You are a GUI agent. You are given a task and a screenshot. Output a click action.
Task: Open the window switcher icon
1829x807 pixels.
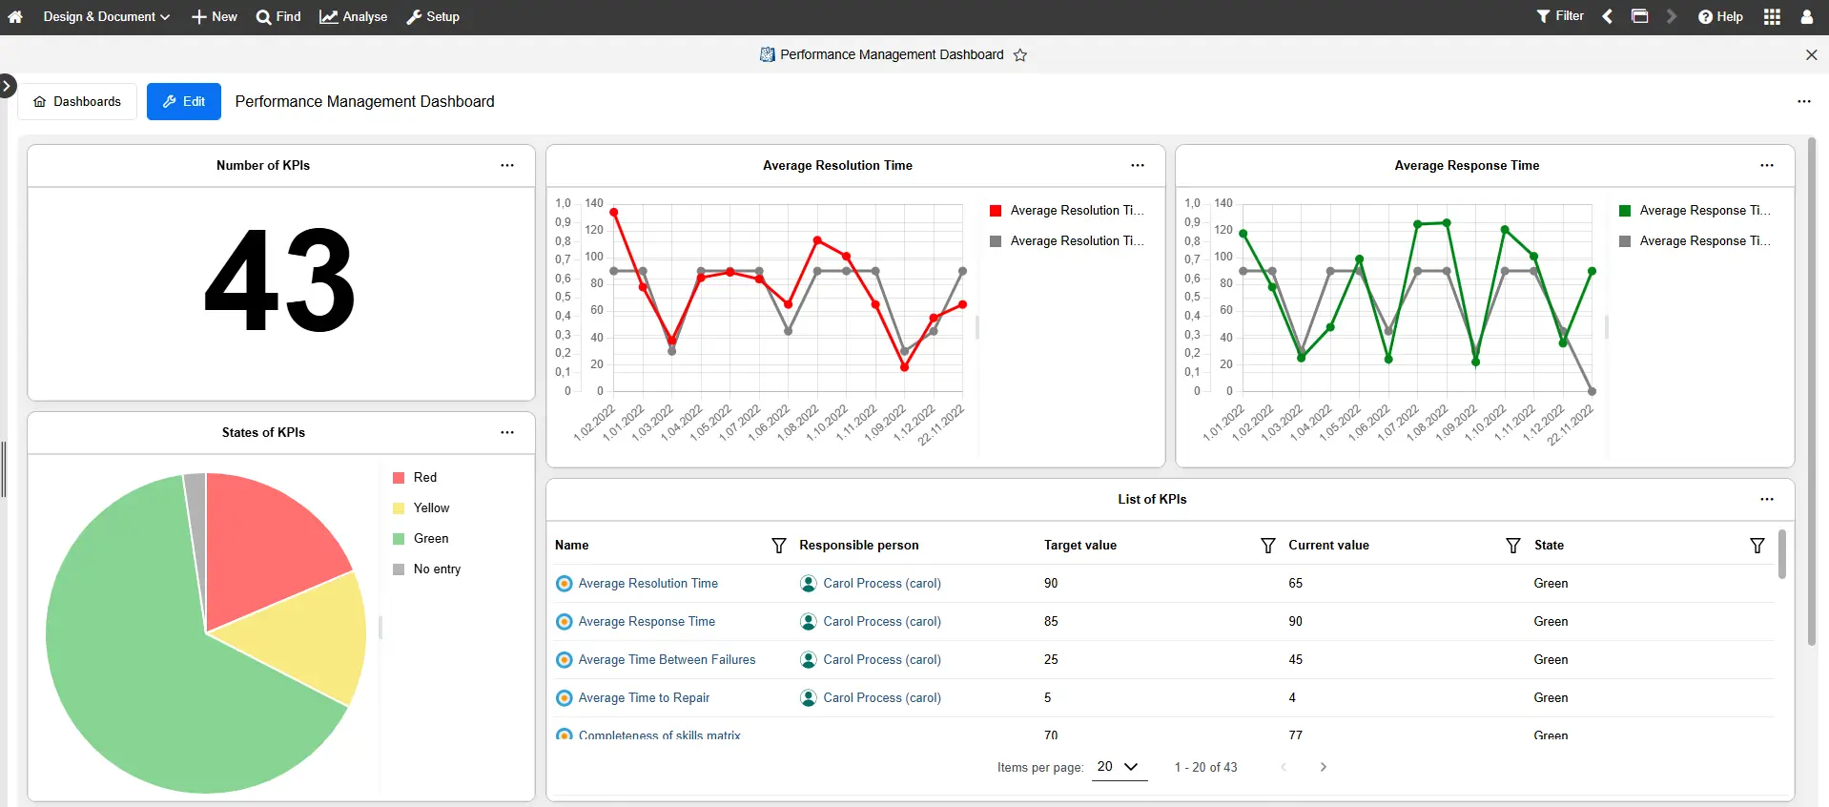click(x=1640, y=16)
